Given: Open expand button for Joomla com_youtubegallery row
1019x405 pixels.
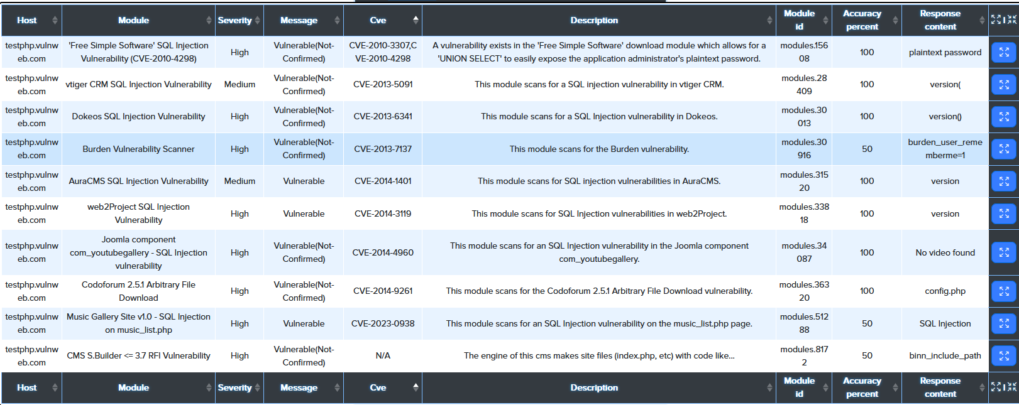Looking at the screenshot, I should (1003, 252).
